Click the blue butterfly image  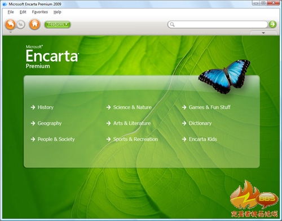(224, 76)
